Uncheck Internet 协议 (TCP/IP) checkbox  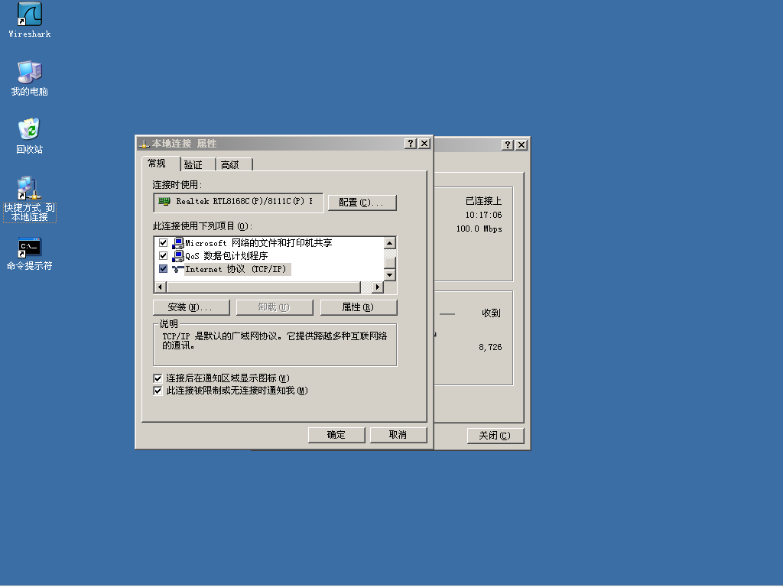164,268
